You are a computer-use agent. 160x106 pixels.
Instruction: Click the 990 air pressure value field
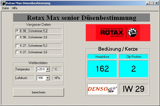point(41,78)
